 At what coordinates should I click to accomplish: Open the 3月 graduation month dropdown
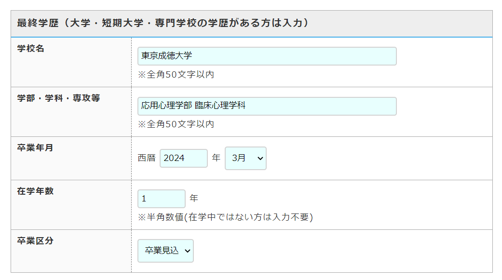tap(245, 158)
